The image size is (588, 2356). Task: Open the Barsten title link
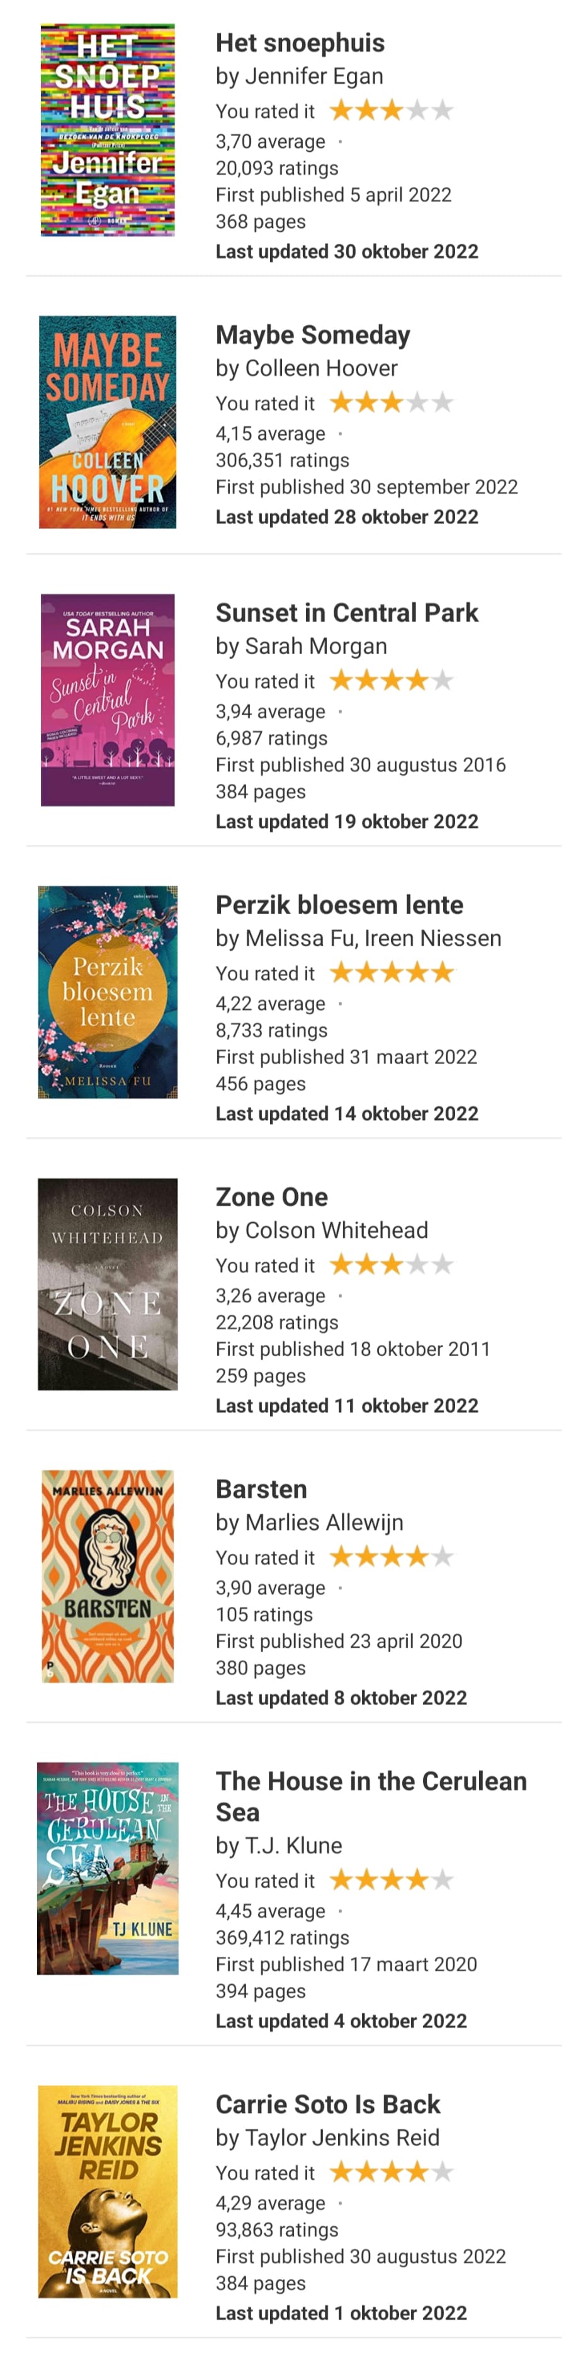(x=261, y=1488)
